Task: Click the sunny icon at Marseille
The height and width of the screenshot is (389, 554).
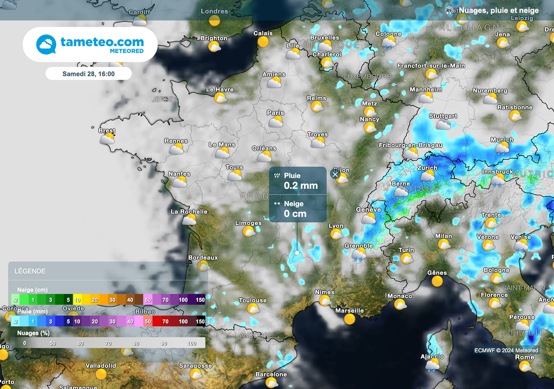Action: click(x=349, y=319)
